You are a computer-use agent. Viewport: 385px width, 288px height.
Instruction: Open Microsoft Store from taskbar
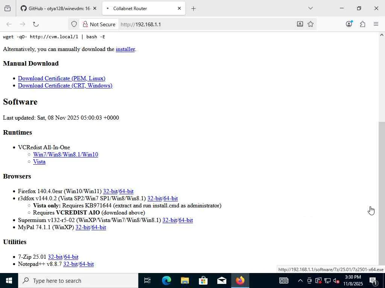[203, 280]
